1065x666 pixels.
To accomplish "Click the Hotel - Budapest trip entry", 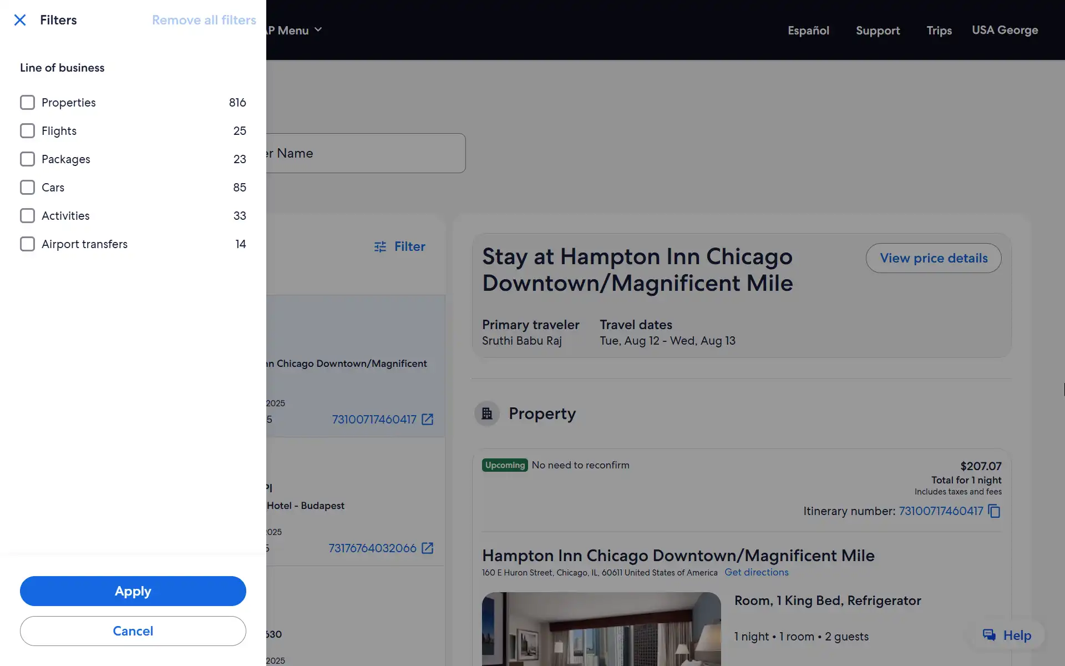I will pos(355,502).
